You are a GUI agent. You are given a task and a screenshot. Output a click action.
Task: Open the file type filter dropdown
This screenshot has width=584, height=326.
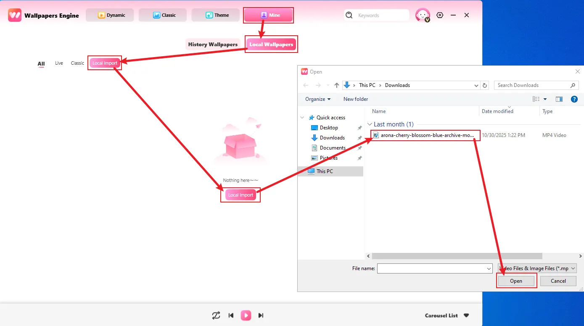point(537,268)
